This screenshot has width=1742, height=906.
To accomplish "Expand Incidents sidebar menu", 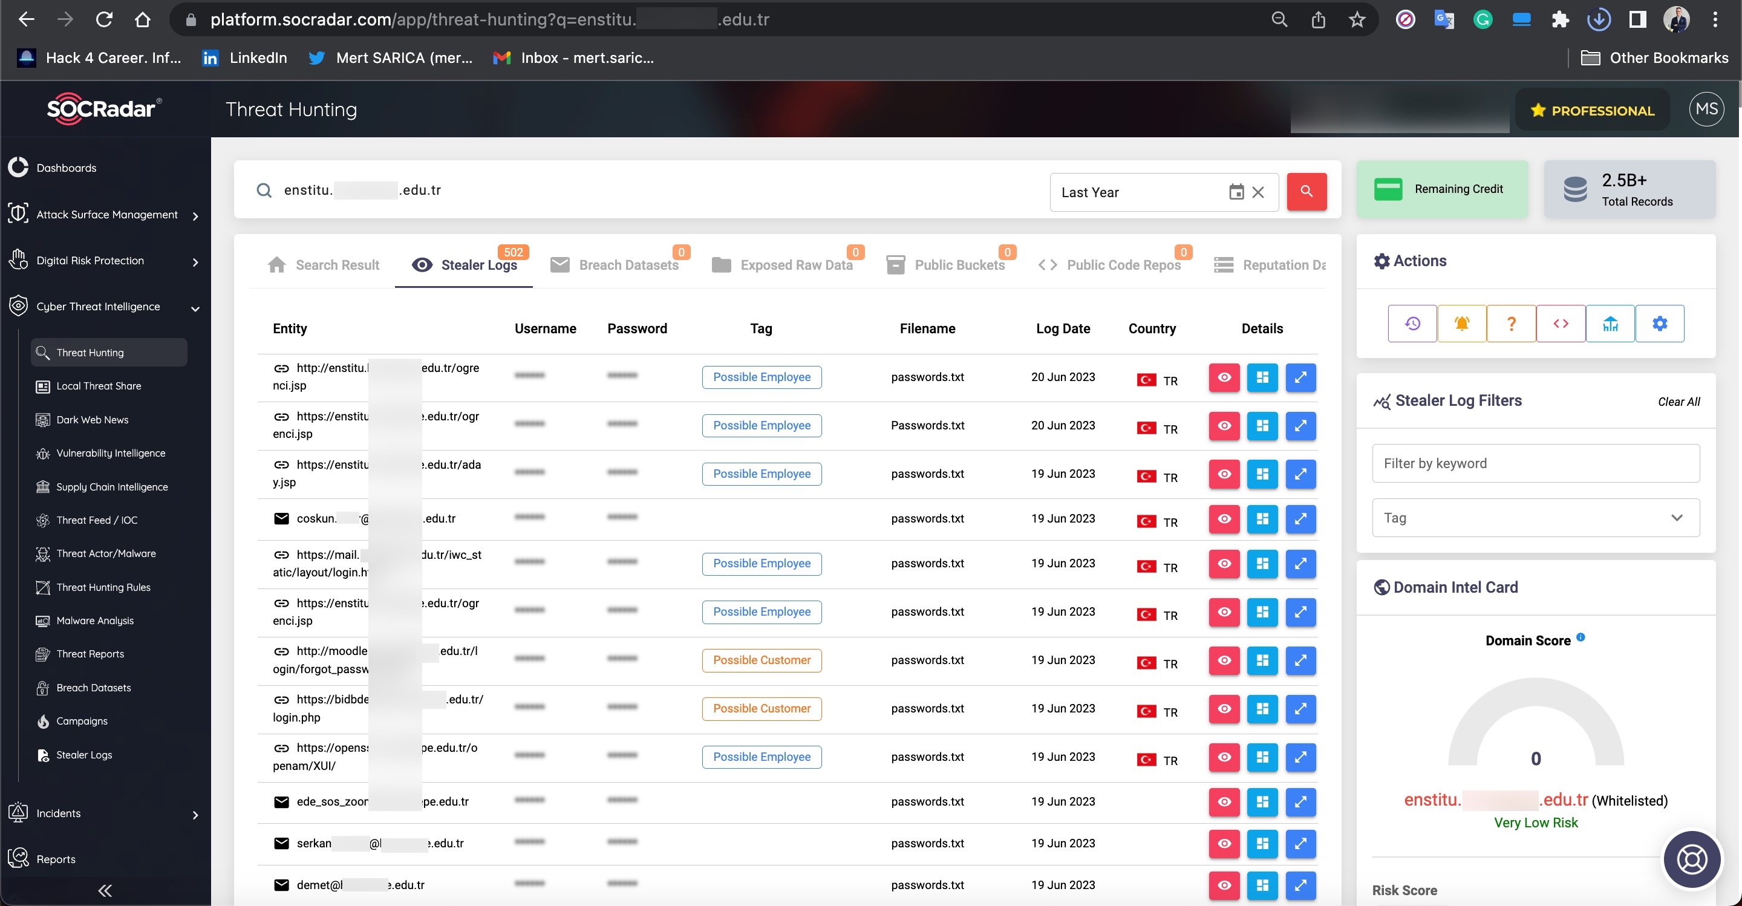I will pyautogui.click(x=104, y=813).
